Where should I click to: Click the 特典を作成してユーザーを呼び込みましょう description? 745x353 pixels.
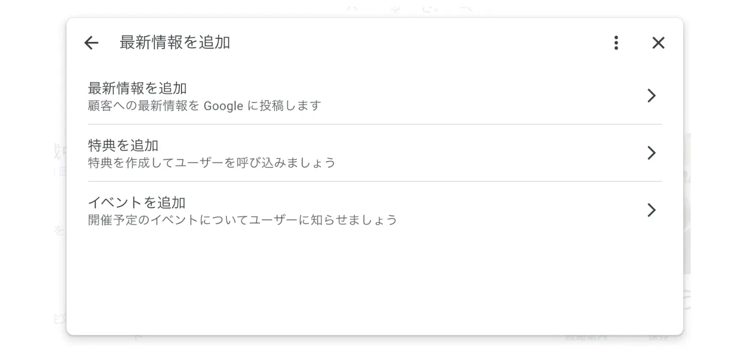point(212,163)
